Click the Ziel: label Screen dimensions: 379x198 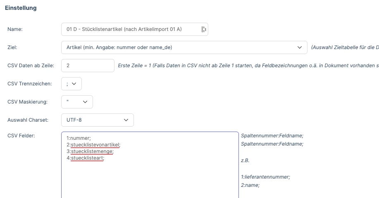click(x=12, y=47)
